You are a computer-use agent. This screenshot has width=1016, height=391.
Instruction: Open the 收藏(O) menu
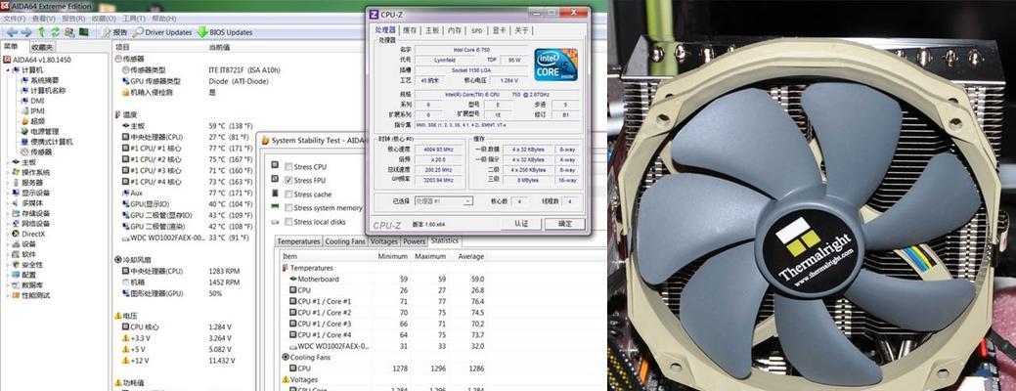tap(104, 19)
